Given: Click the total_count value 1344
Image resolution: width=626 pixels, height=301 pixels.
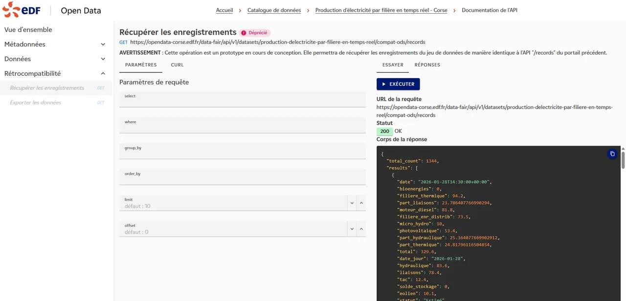Looking at the screenshot, I should pyautogui.click(x=431, y=161).
